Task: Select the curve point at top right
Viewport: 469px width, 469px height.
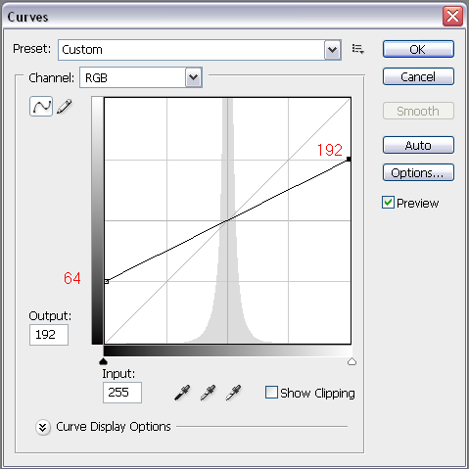Action: coord(349,159)
